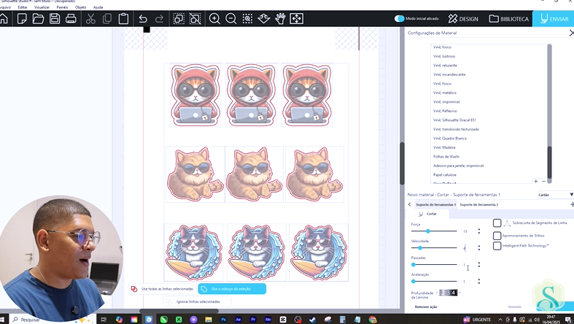
Task: Add a new material with the plus icon
Action: pyautogui.click(x=535, y=181)
